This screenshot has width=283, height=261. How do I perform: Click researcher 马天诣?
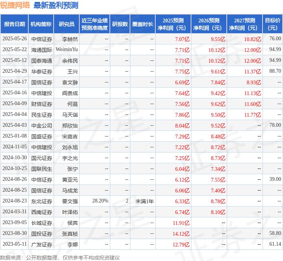click(x=70, y=115)
